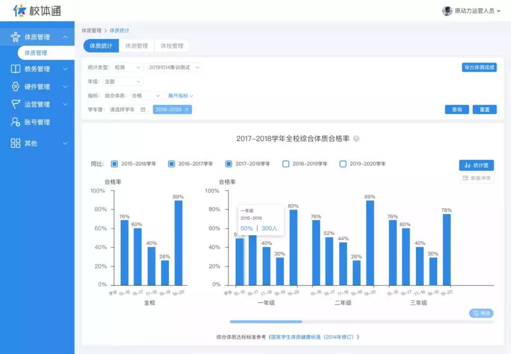Check the 2019-2020学年 comparison box
Image resolution: width=511 pixels, height=354 pixels.
(x=343, y=164)
